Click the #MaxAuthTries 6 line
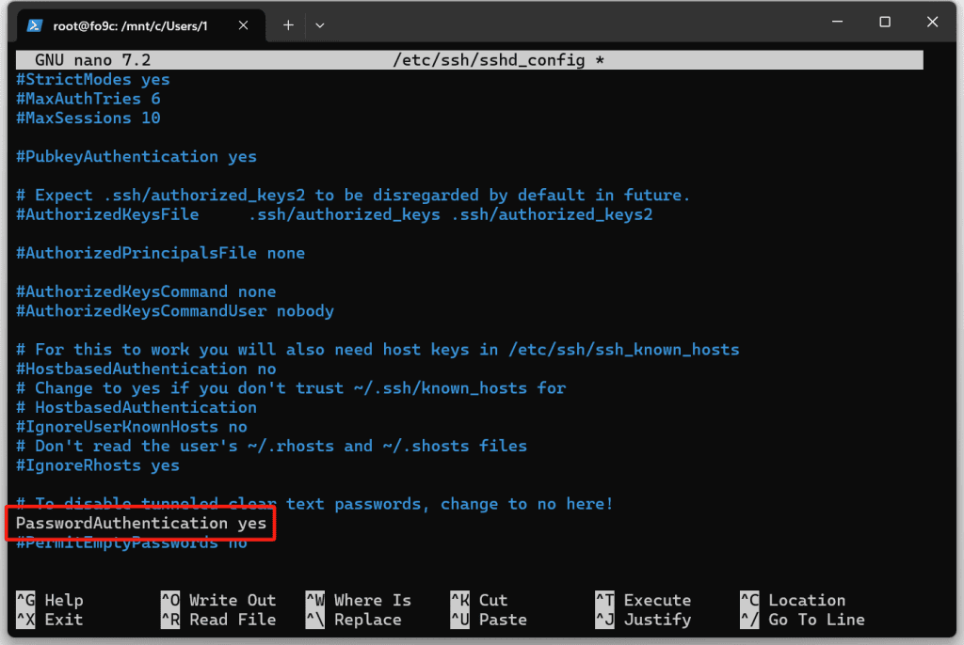This screenshot has width=964, height=645. 88,99
